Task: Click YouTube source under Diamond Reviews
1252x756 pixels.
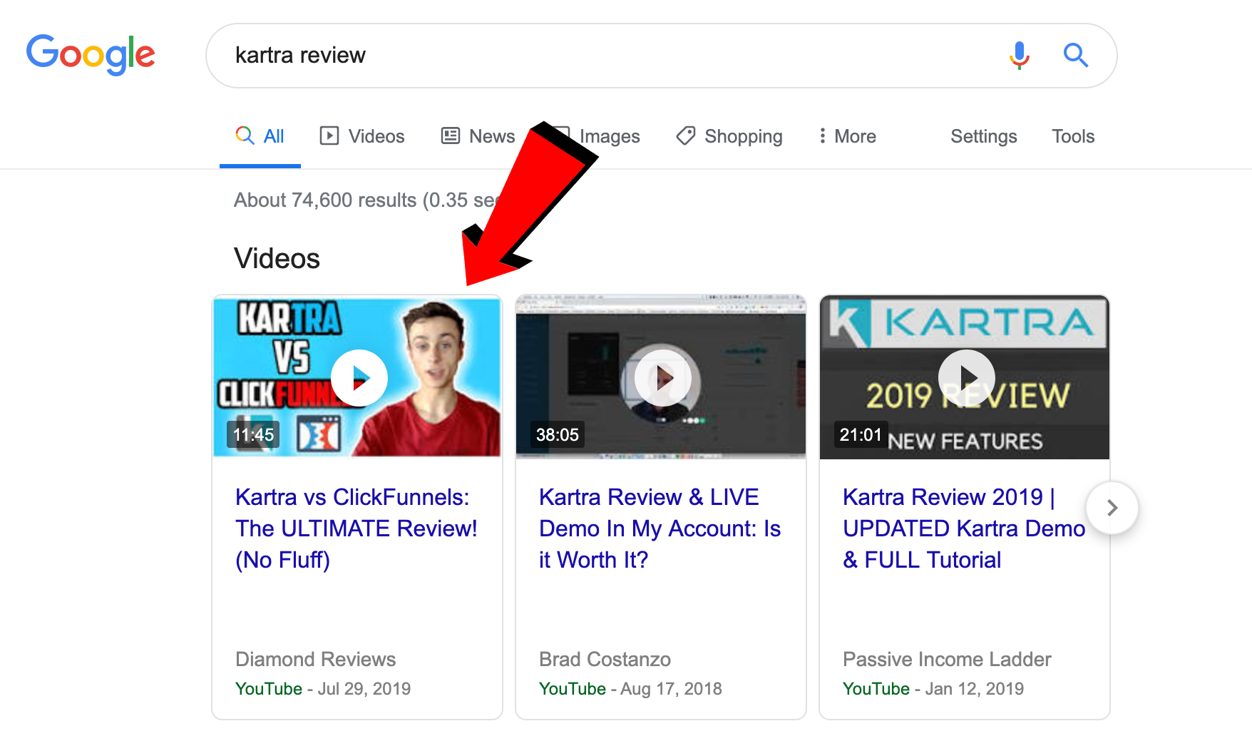Action: point(269,689)
